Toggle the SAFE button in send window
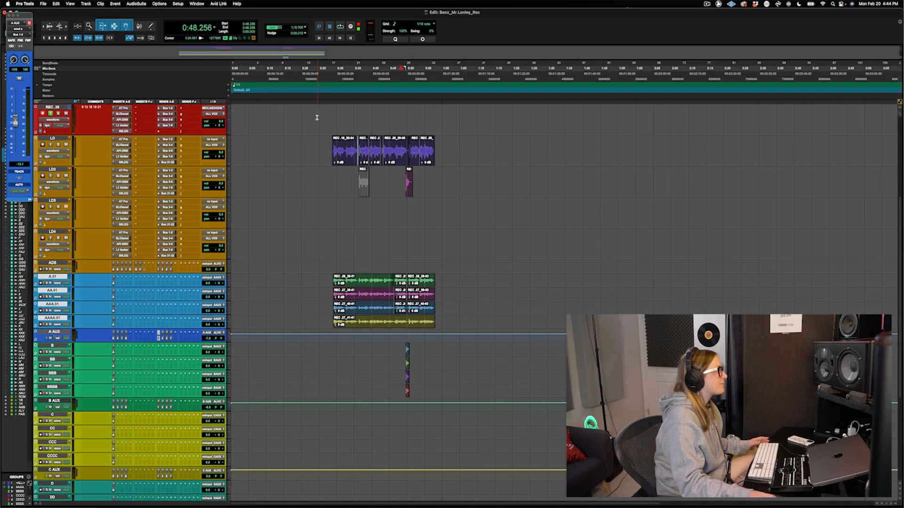The height and width of the screenshot is (508, 904). tap(11, 40)
